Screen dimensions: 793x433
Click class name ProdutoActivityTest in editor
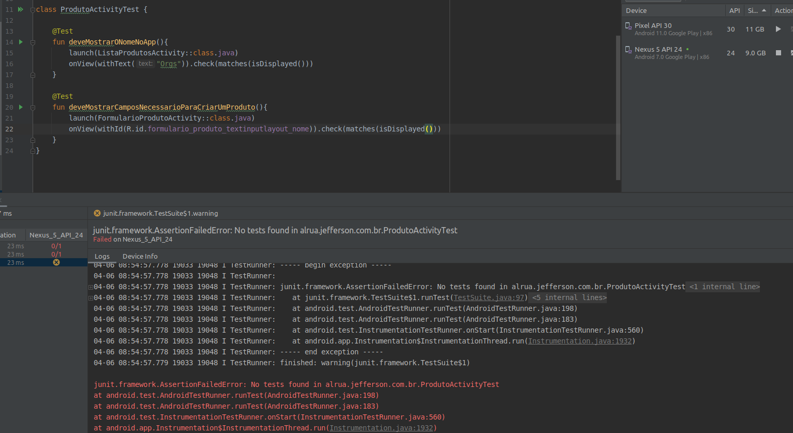100,9
